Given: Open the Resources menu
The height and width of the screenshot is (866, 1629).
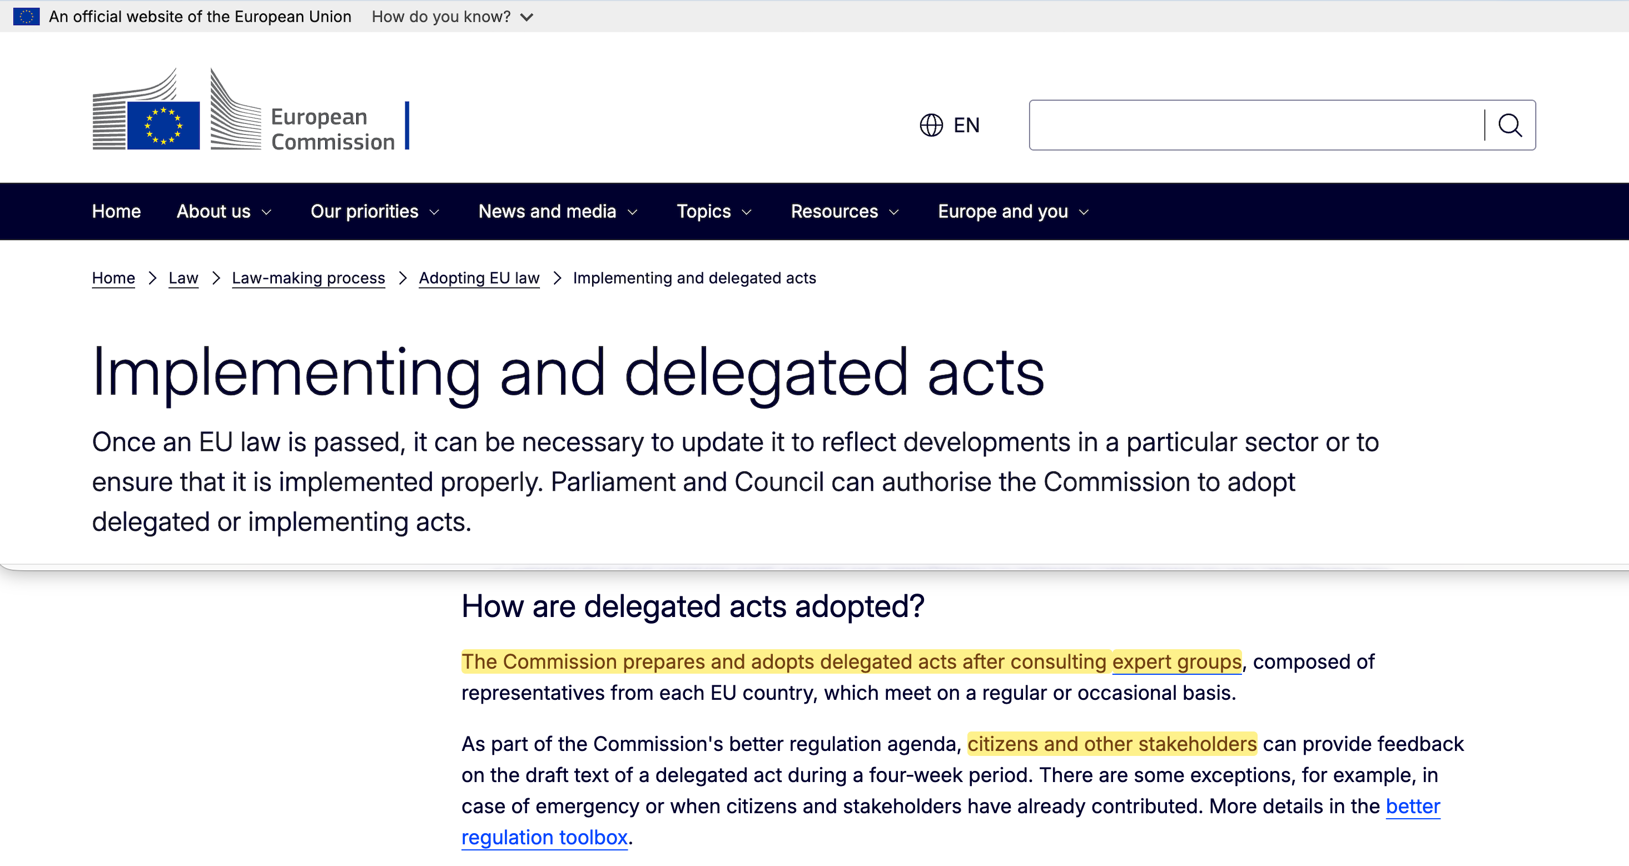Looking at the screenshot, I should 845,211.
